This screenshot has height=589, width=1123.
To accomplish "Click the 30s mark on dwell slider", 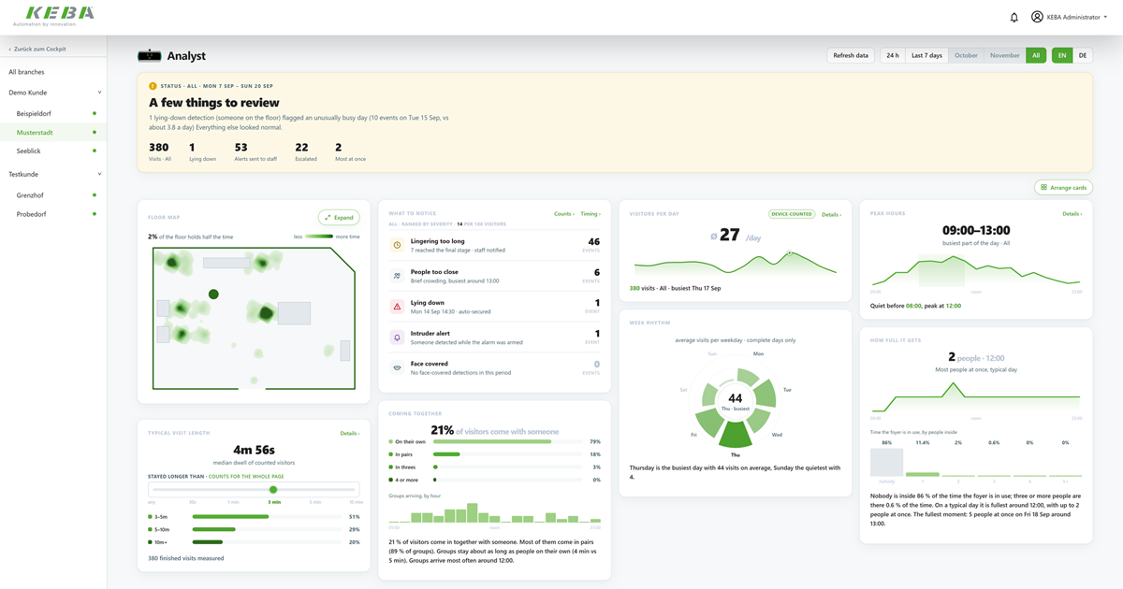I will (x=192, y=502).
